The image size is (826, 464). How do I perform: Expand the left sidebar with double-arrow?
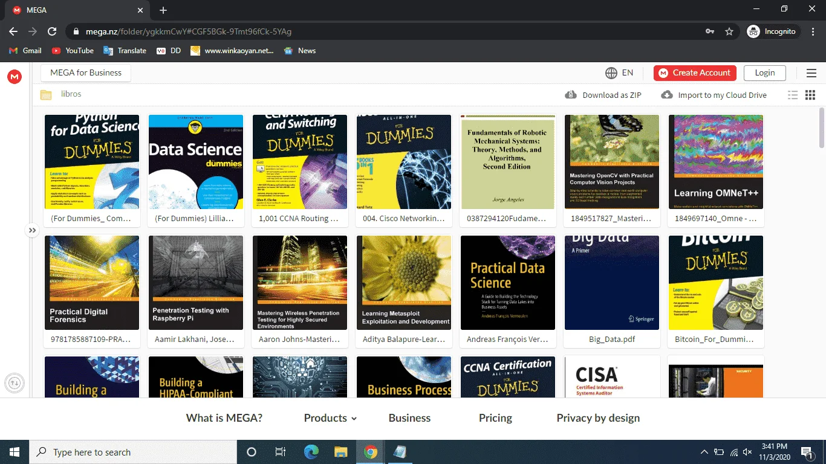point(32,230)
